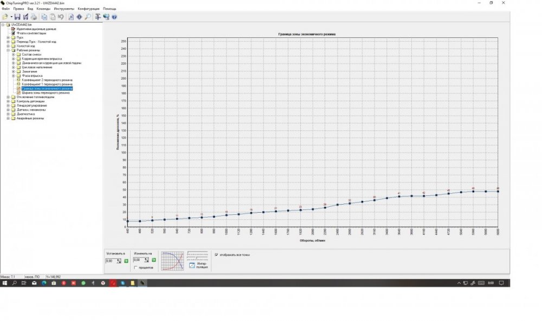Enable the 'процентов' checkbox
The height and width of the screenshot is (321, 542).
(x=135, y=267)
